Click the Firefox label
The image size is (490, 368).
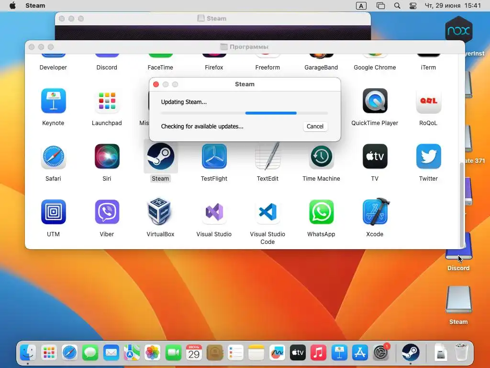214,67
